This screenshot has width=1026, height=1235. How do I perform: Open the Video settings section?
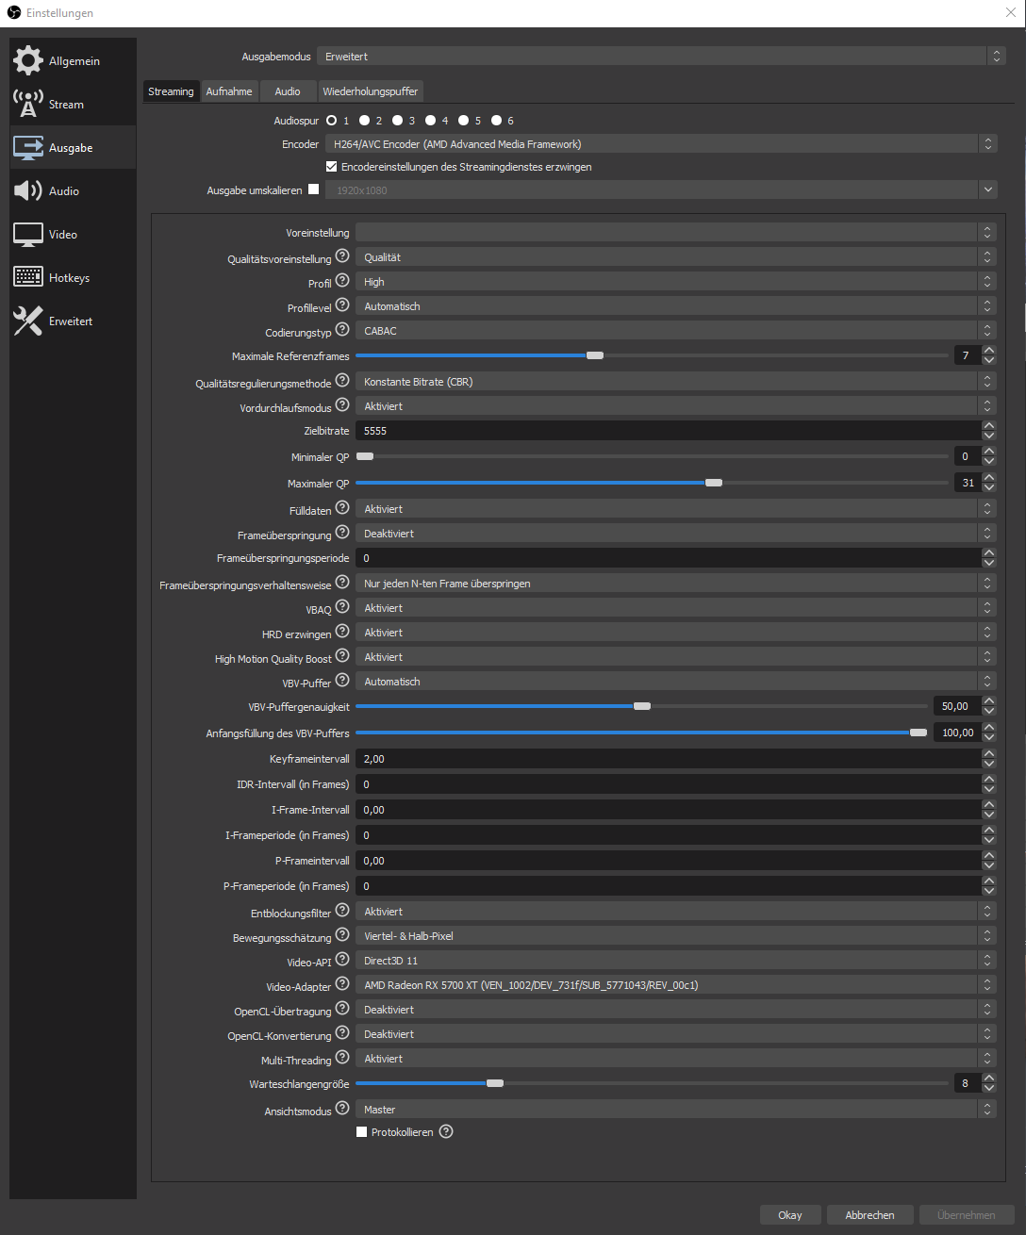[73, 234]
